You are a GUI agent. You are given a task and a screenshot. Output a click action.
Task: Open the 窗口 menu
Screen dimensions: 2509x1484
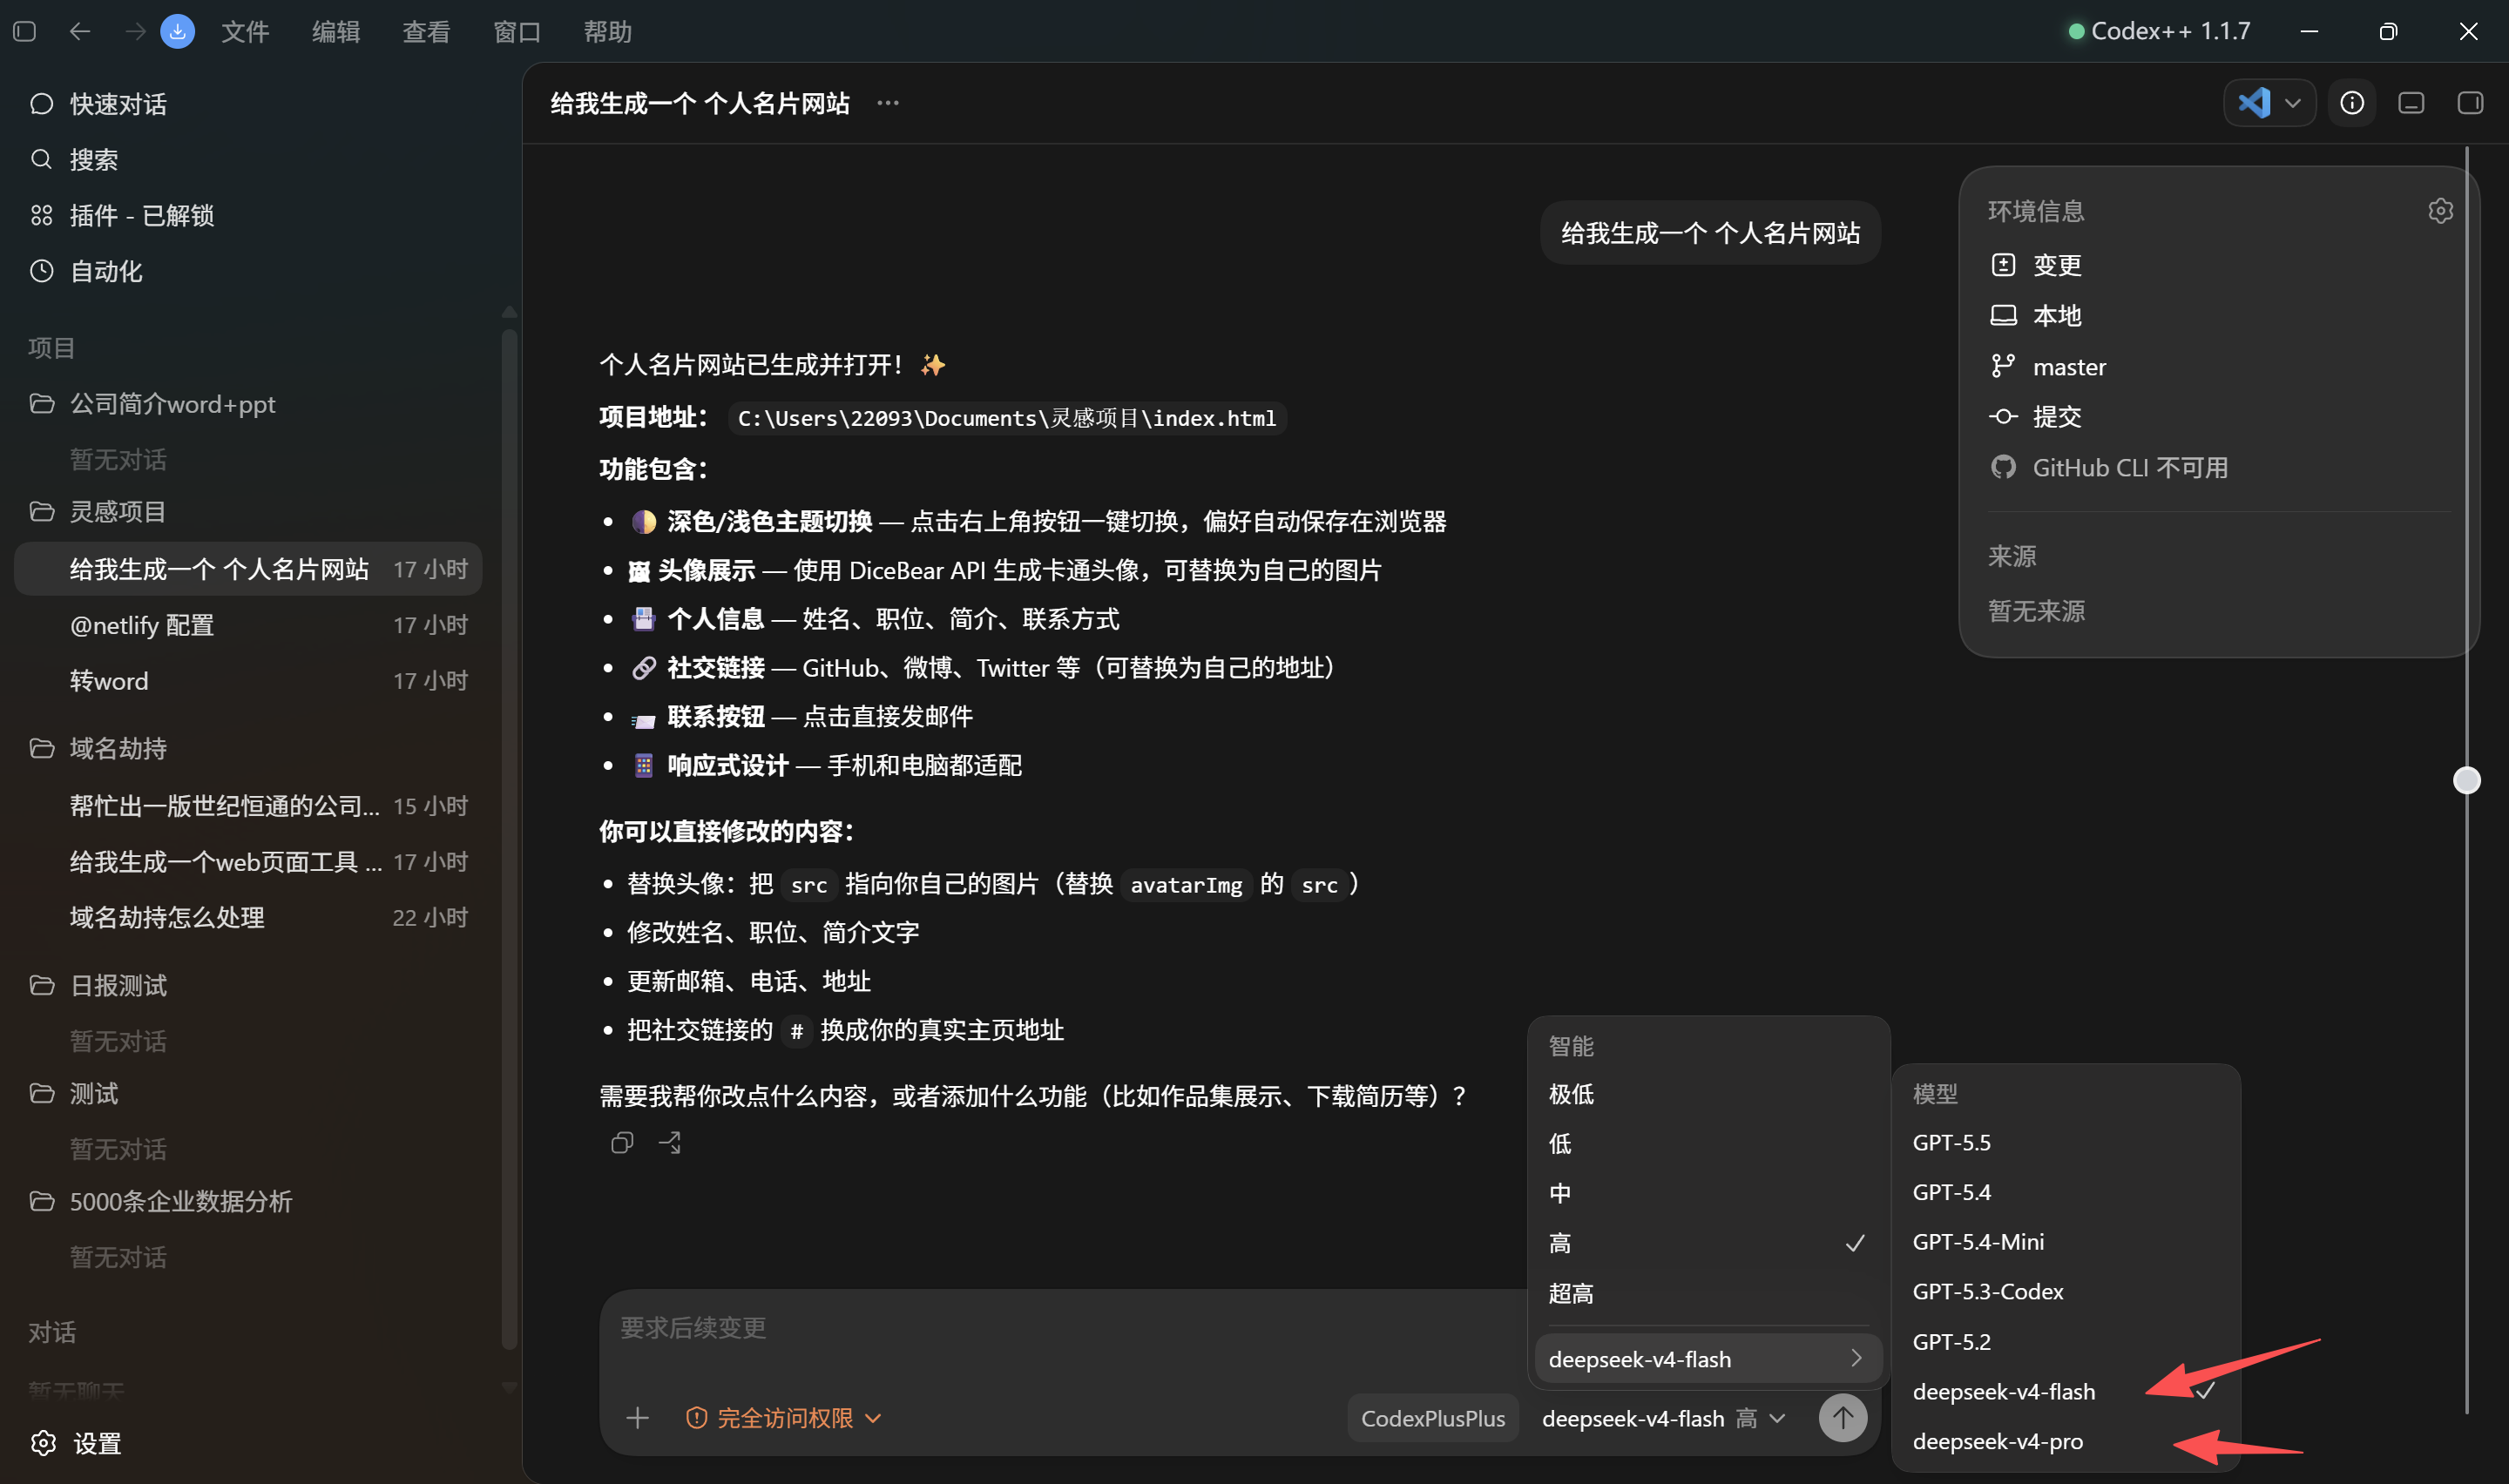tap(517, 31)
